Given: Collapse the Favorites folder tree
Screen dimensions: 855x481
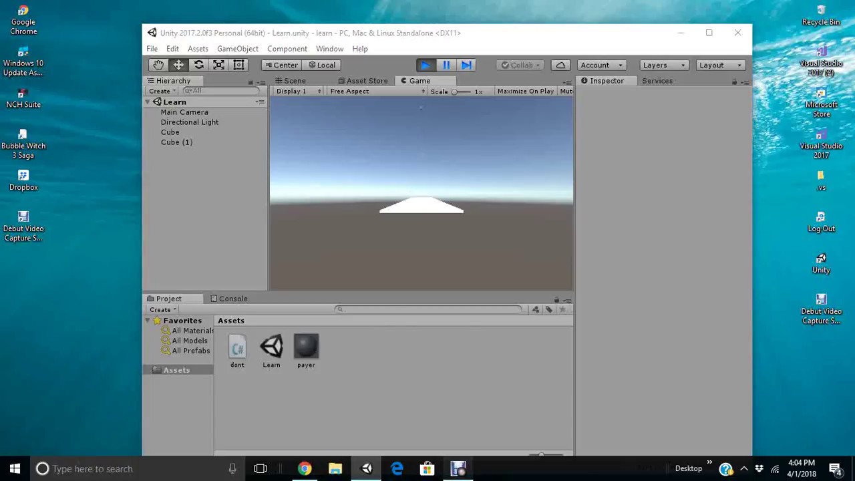Looking at the screenshot, I should (x=148, y=321).
